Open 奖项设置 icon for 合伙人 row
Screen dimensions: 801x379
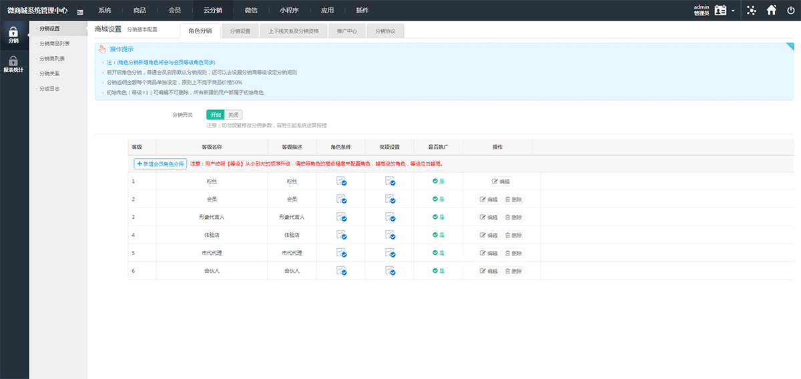pos(390,271)
